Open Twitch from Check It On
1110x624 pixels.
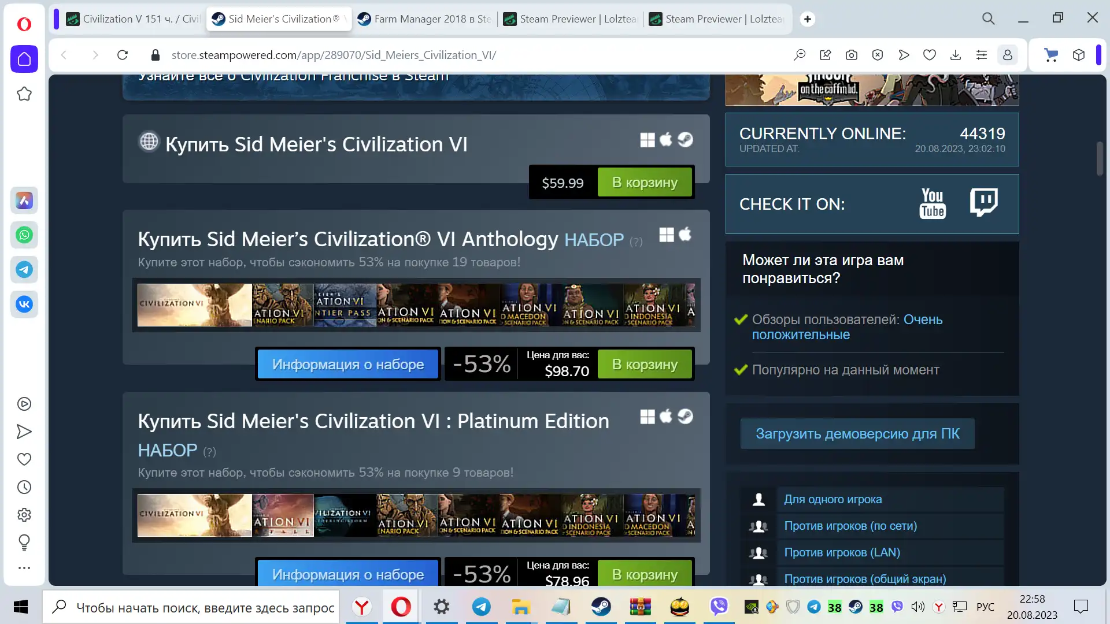[984, 202]
